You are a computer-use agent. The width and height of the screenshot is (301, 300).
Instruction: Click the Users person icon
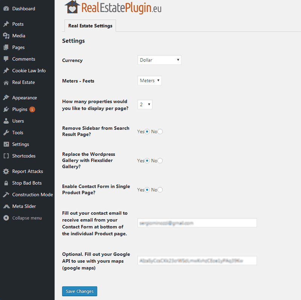point(6,121)
